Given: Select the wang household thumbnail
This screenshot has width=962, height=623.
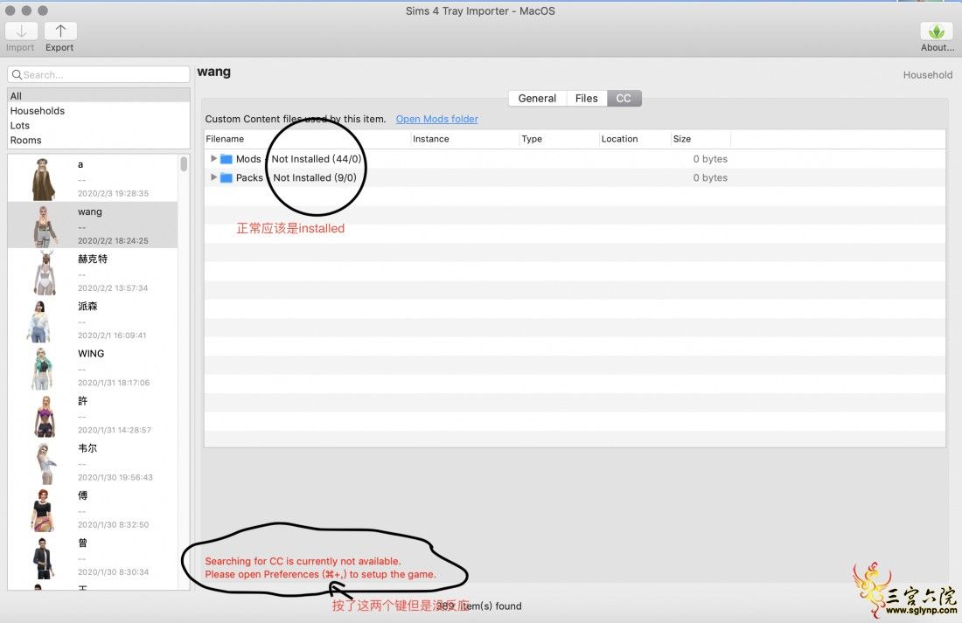Looking at the screenshot, I should [x=45, y=225].
